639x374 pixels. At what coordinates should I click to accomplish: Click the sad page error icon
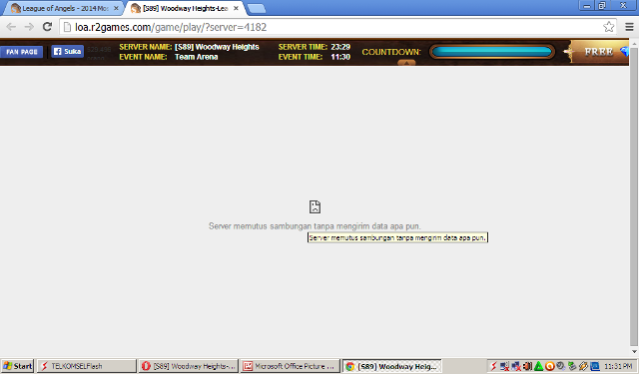click(x=315, y=206)
